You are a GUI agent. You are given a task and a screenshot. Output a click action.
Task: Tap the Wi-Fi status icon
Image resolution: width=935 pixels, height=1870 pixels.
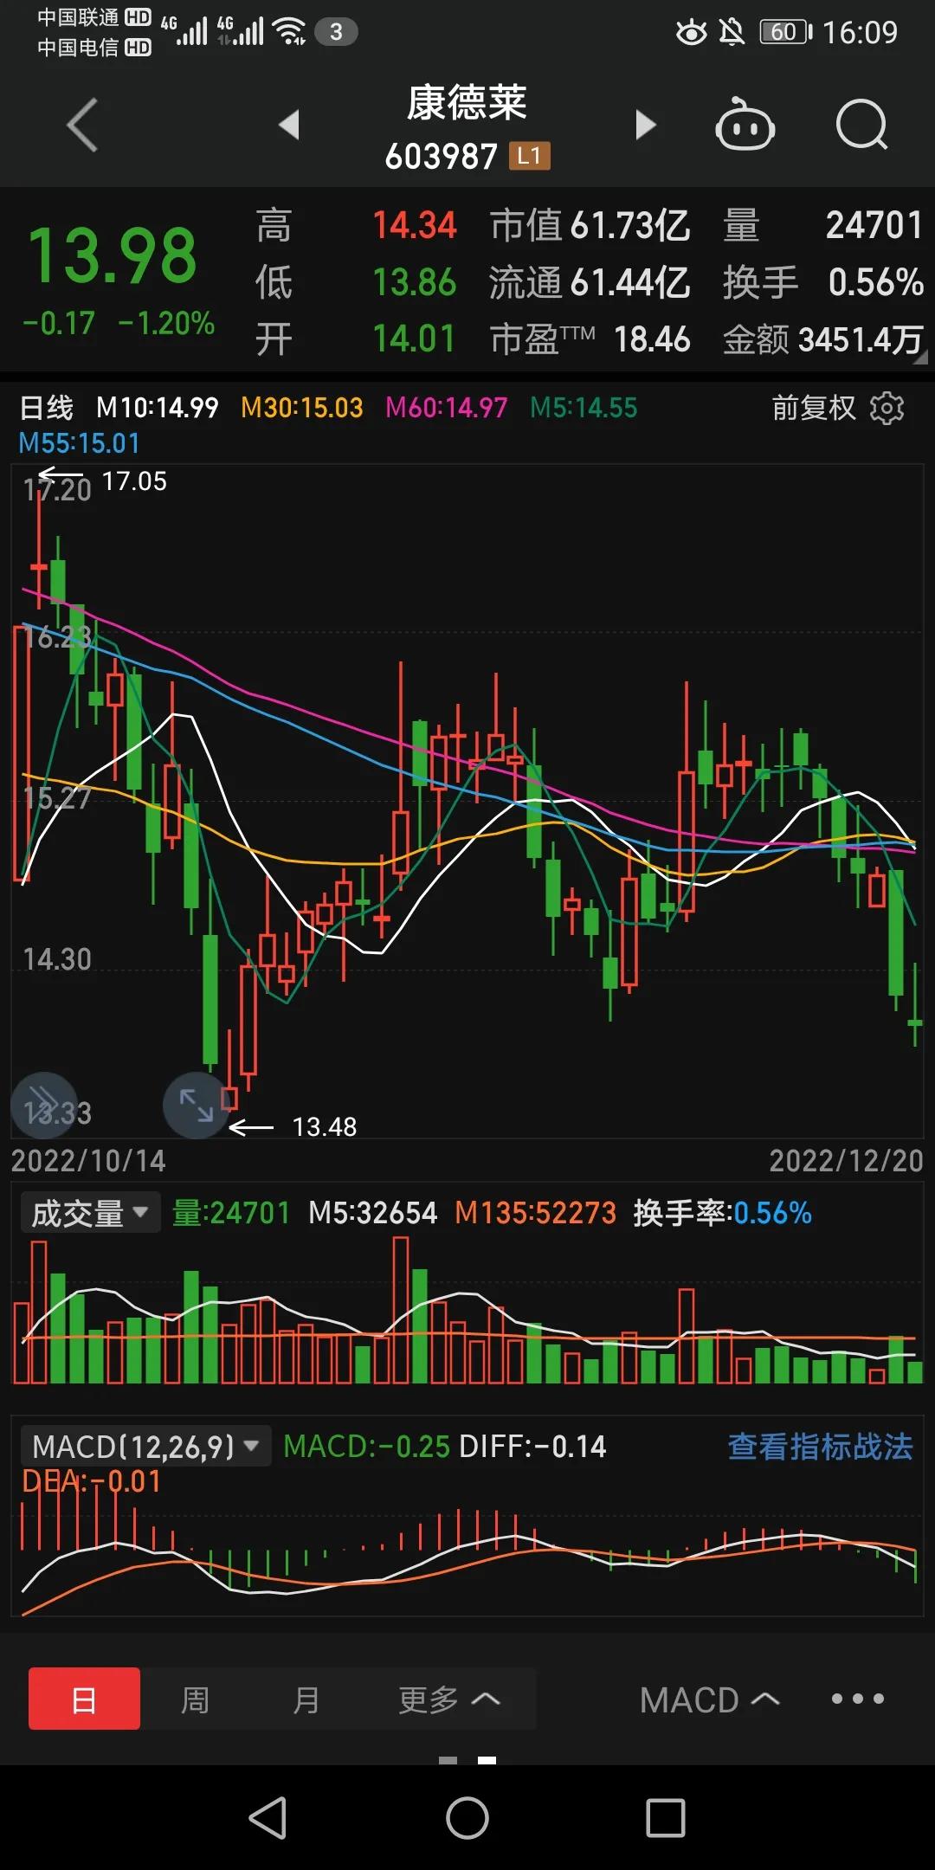coord(289,32)
